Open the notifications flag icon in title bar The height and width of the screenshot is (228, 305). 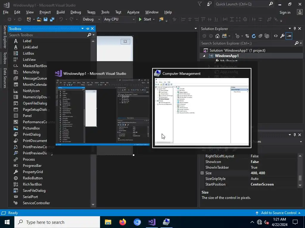click(x=200, y=4)
